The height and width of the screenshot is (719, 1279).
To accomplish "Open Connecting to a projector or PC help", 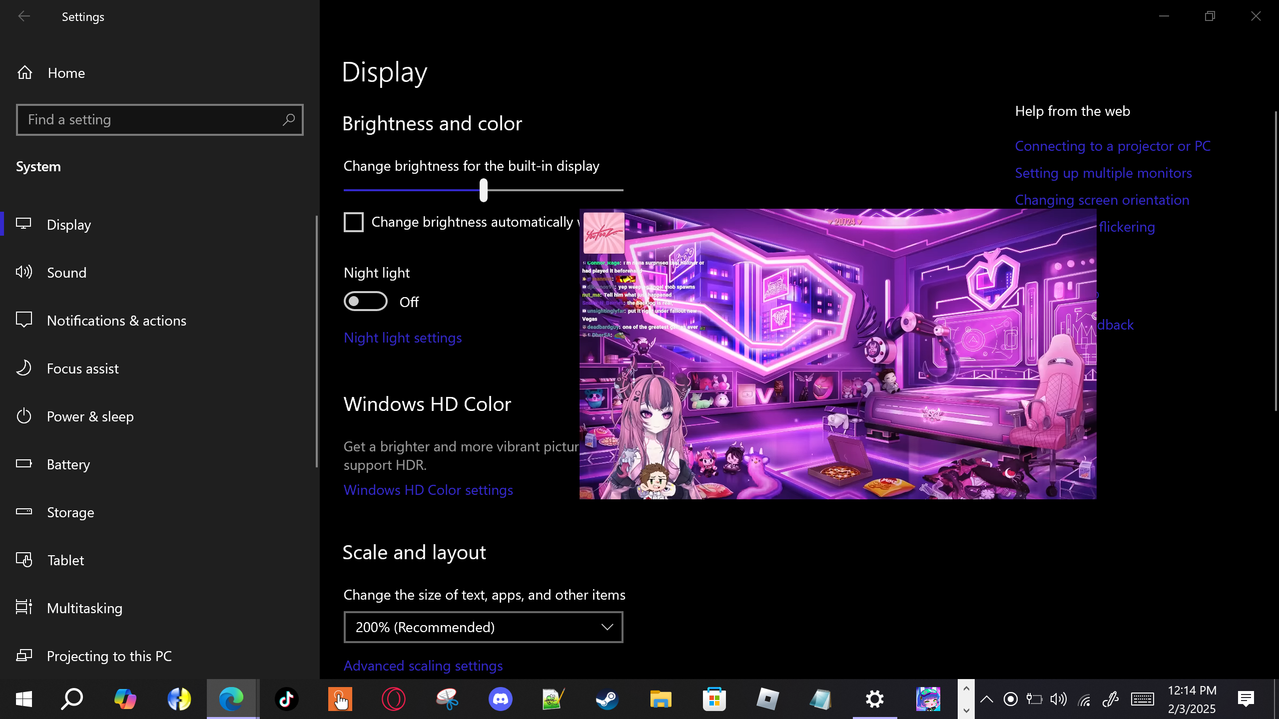I will click(1113, 146).
